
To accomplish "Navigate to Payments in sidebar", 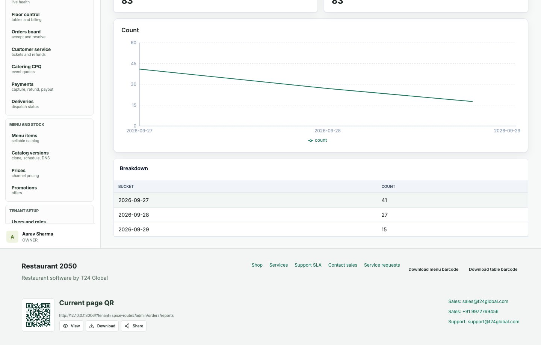I will click(x=49, y=87).
